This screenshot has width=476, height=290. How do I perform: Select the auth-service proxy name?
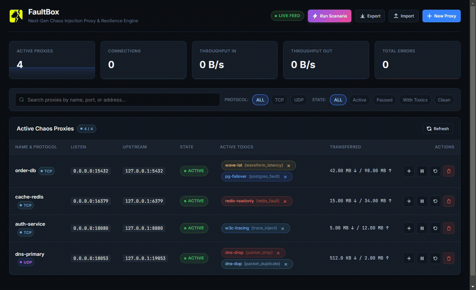pyautogui.click(x=30, y=224)
